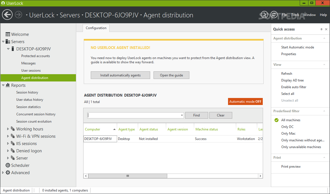Collapse the Servers tree node

[3, 42]
